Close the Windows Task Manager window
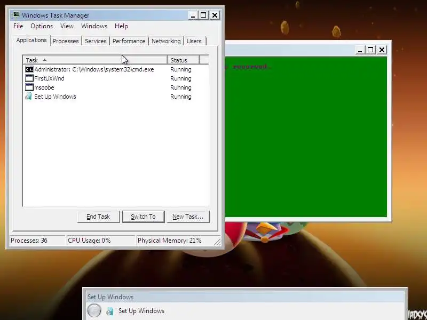The height and width of the screenshot is (320, 427). pyautogui.click(x=215, y=15)
